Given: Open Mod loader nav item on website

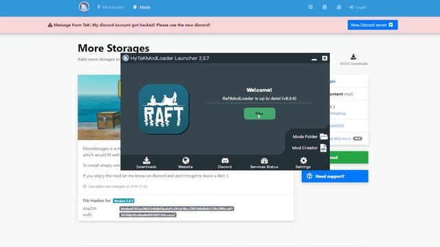Looking at the screenshot, I should tap(110, 8).
